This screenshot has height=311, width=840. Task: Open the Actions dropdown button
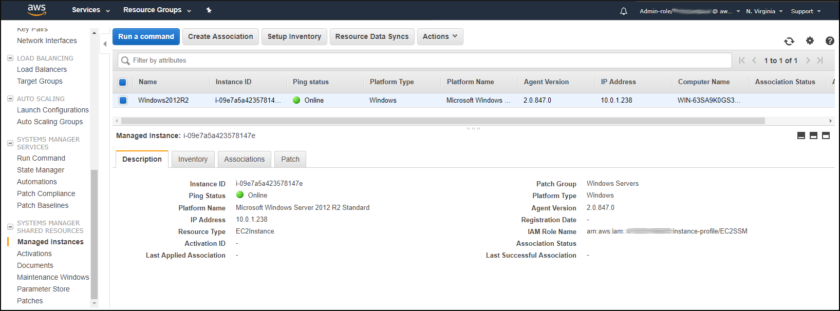pos(440,36)
